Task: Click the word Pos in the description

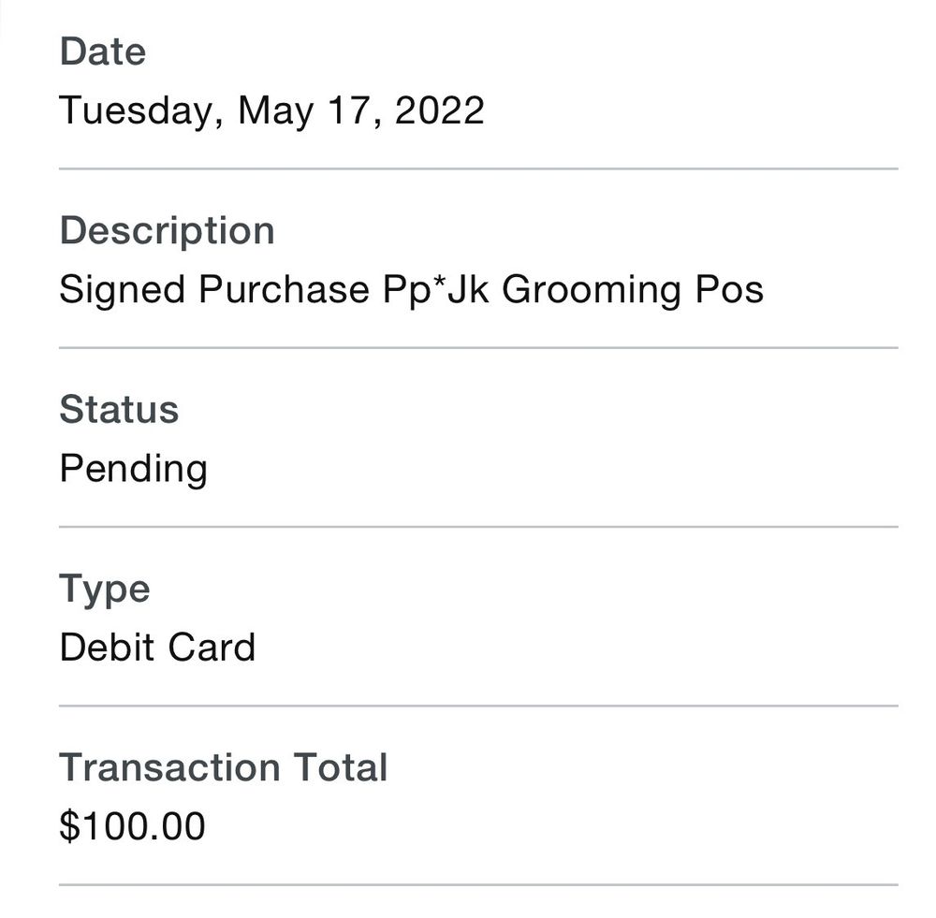Action: coord(729,289)
